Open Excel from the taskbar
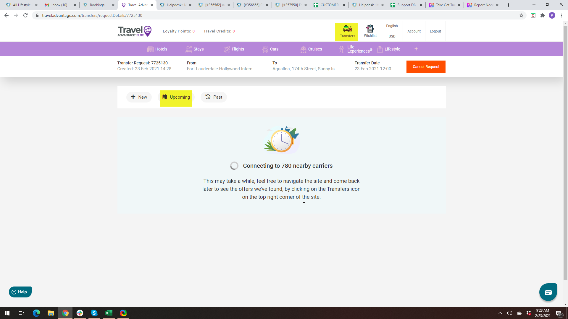The height and width of the screenshot is (319, 568). 109,313
